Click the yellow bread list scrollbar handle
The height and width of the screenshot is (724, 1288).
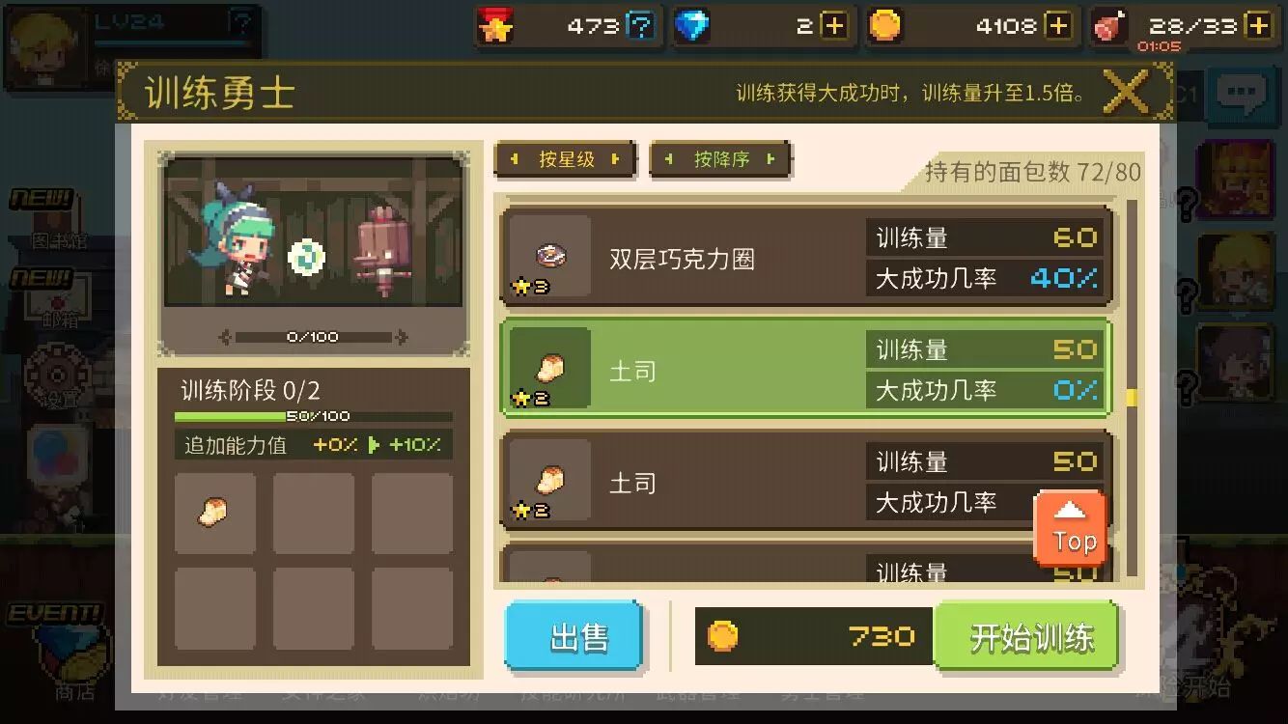[x=1132, y=397]
